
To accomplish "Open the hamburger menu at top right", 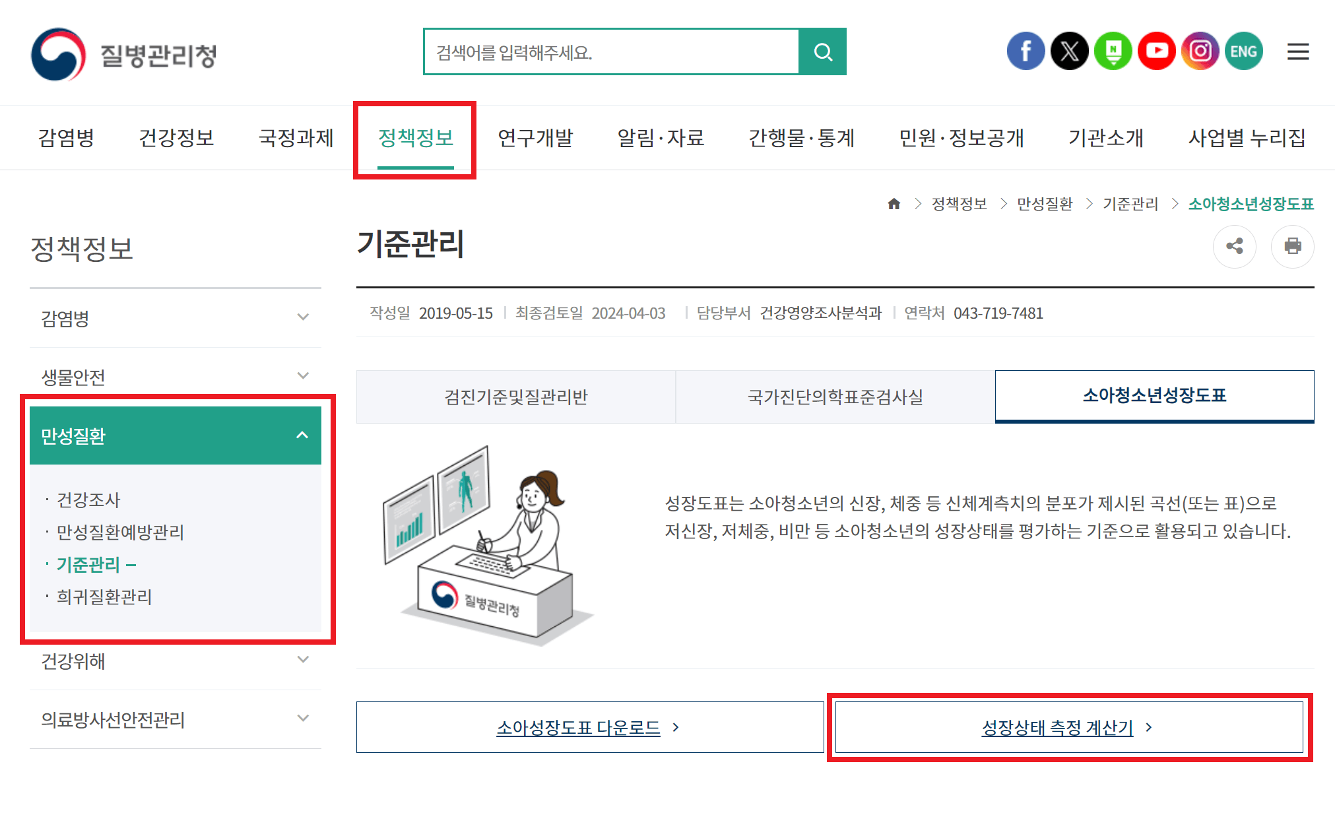I will [1297, 51].
